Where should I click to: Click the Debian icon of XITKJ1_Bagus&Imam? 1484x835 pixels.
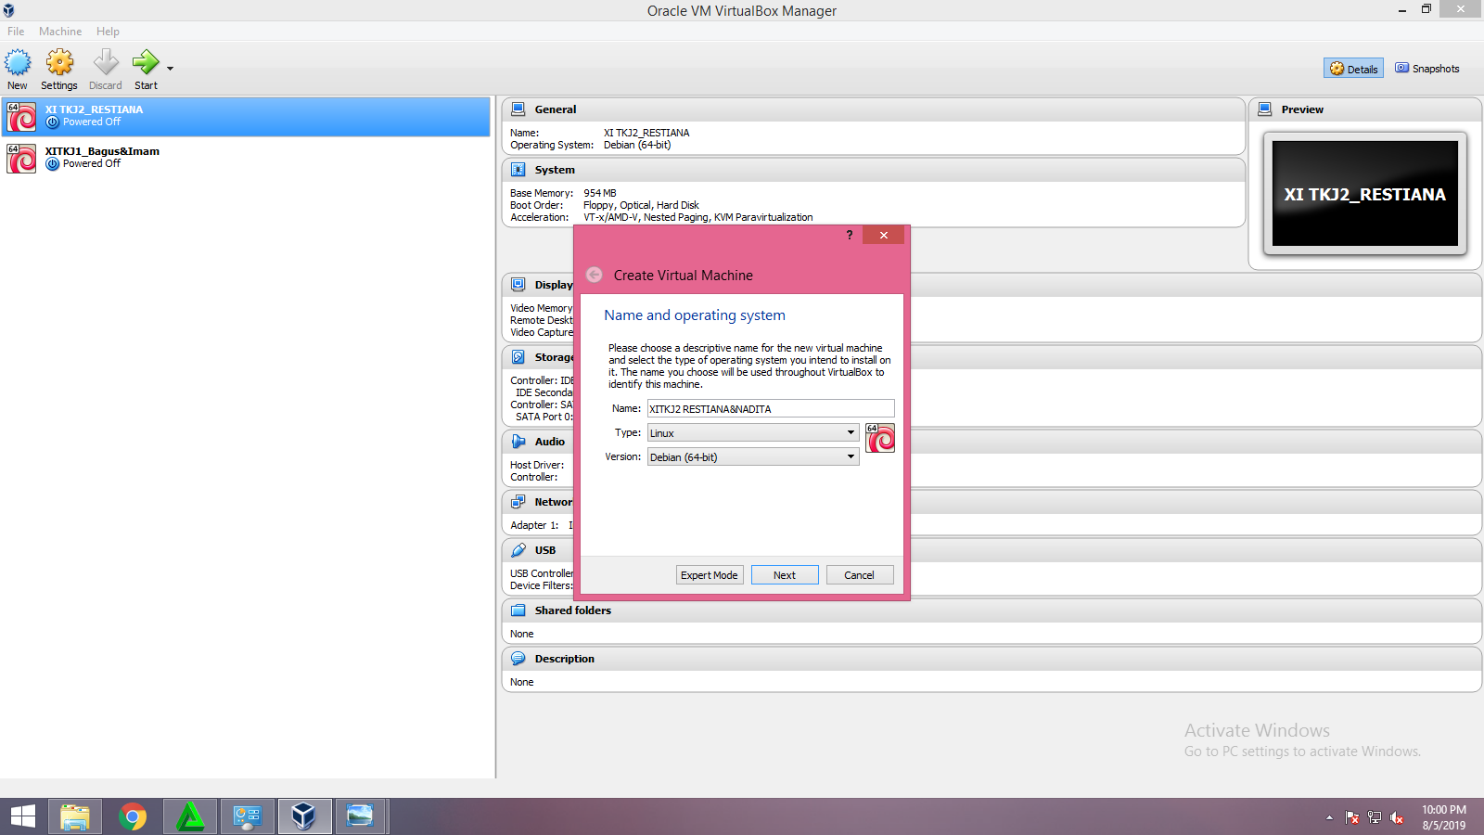21,159
